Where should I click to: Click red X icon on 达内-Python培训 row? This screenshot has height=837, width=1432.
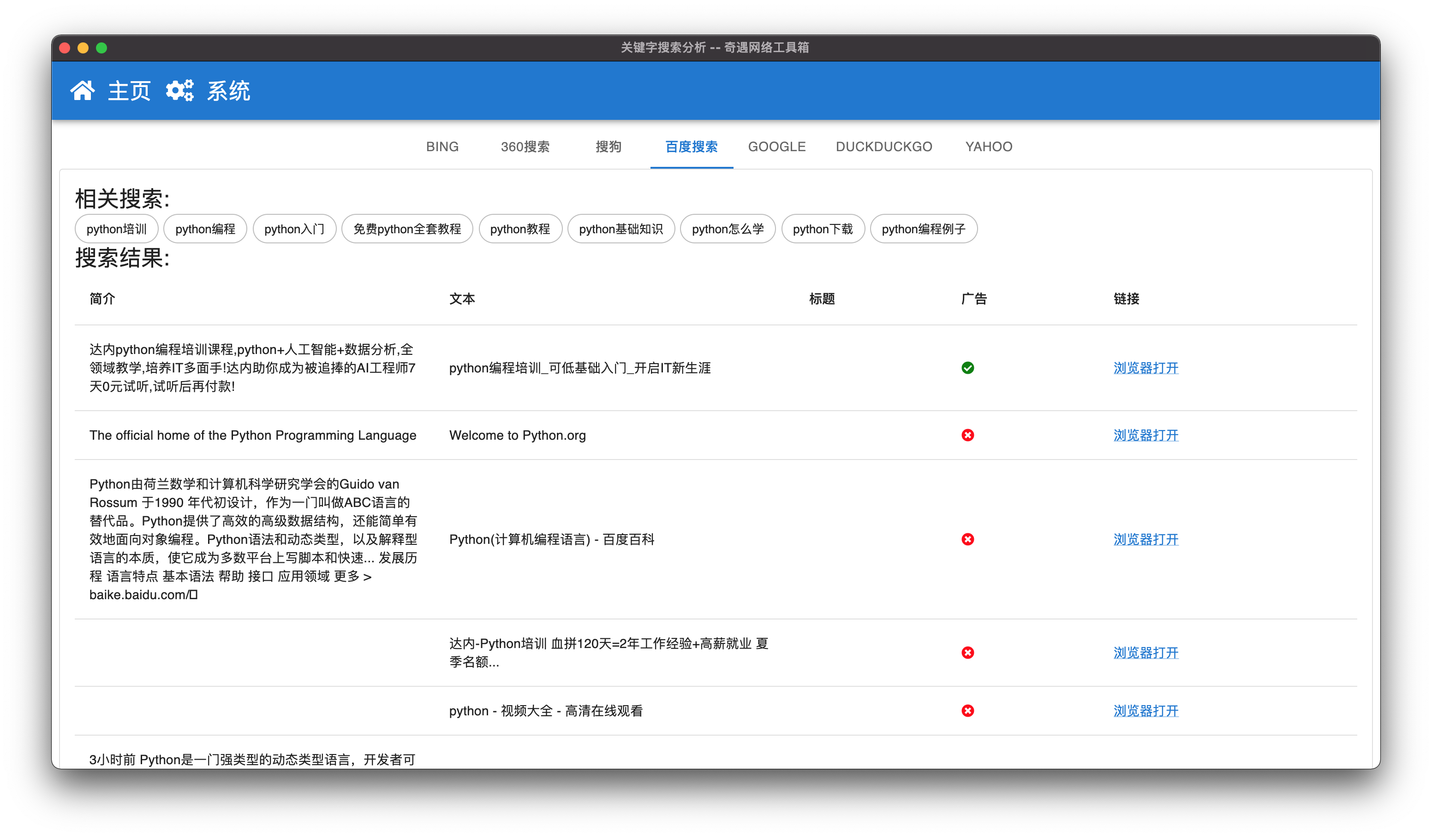click(967, 653)
